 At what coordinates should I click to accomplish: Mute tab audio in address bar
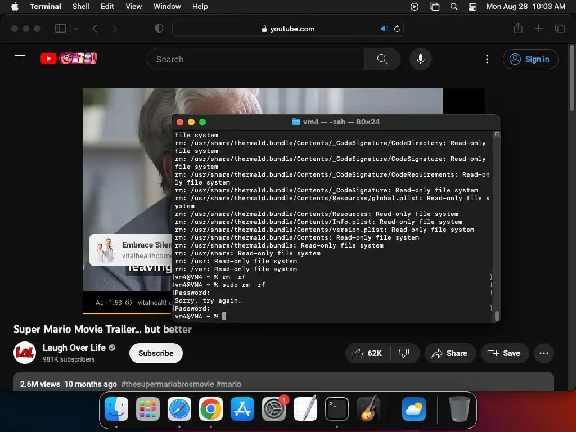384,29
